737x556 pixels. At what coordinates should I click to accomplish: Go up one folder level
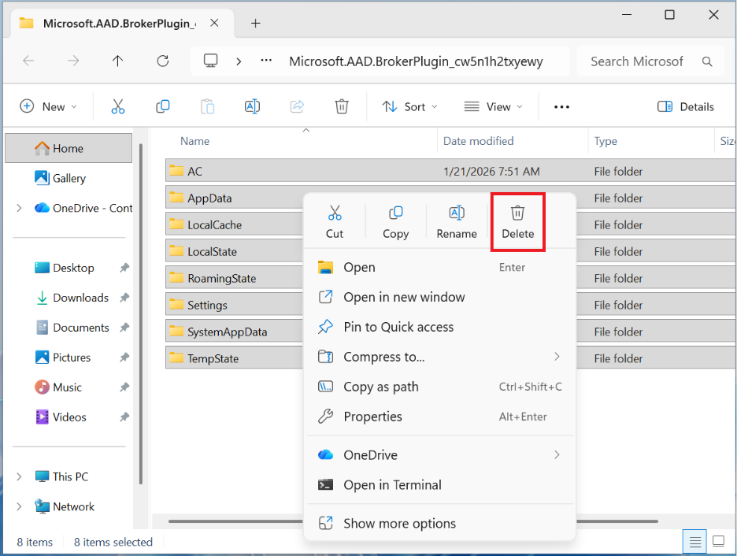117,61
